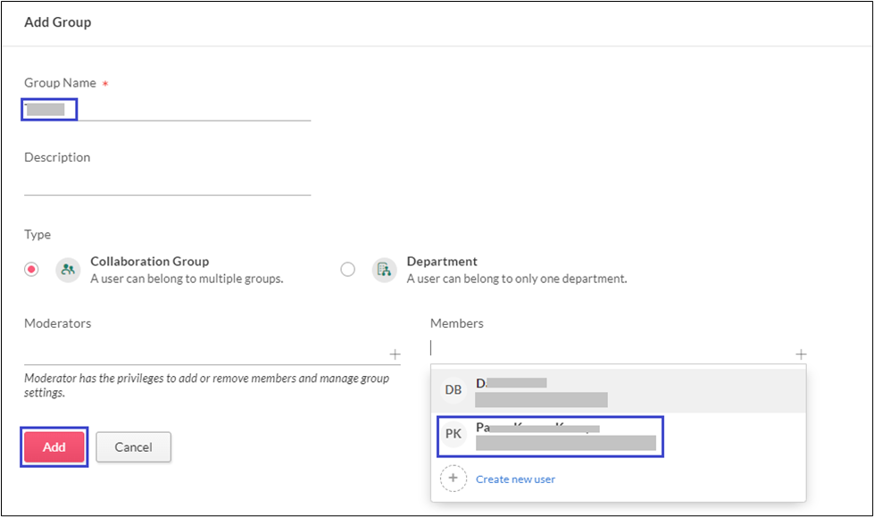
Task: Click the plus icon in Members field
Action: [801, 354]
